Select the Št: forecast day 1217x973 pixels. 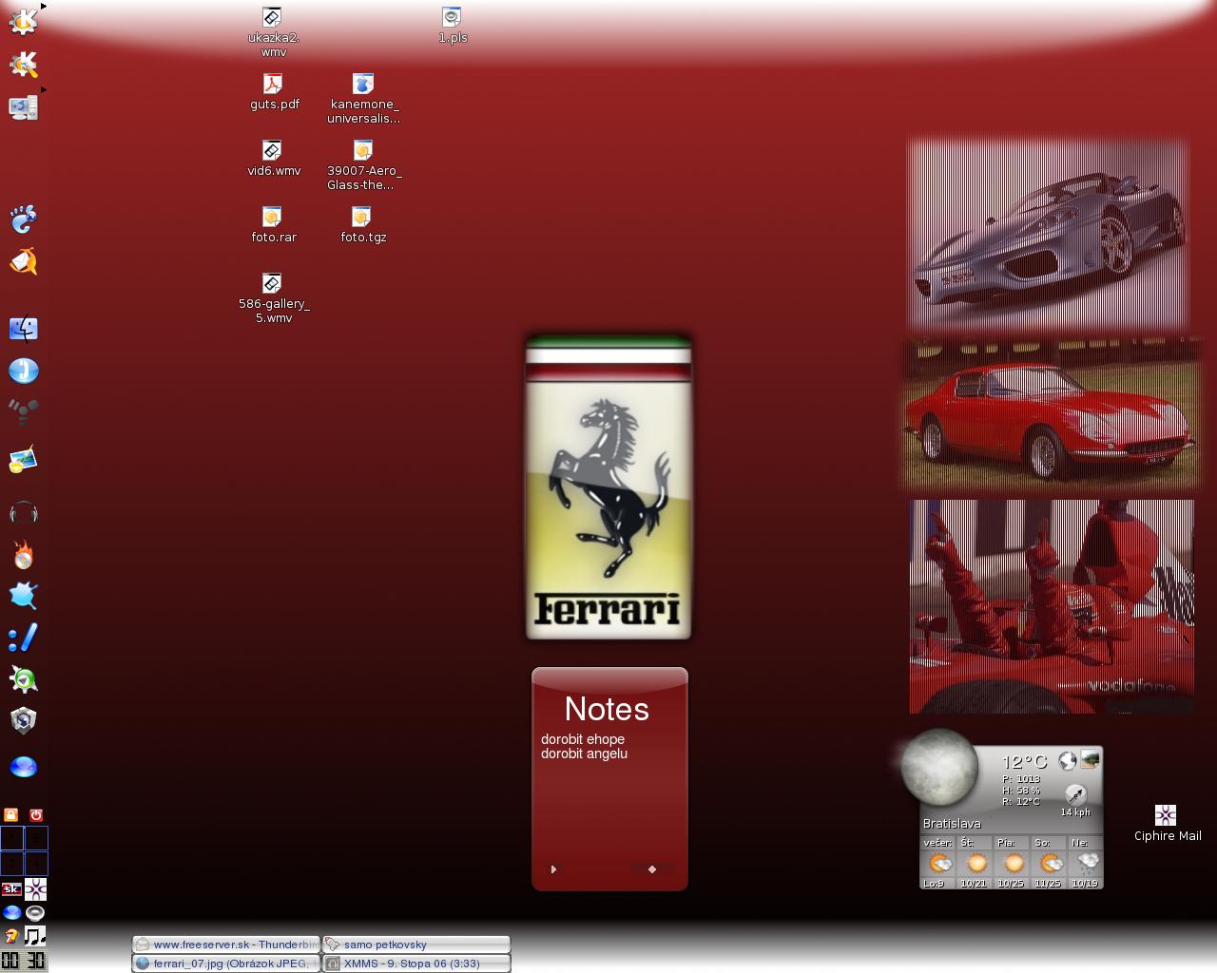(976, 863)
